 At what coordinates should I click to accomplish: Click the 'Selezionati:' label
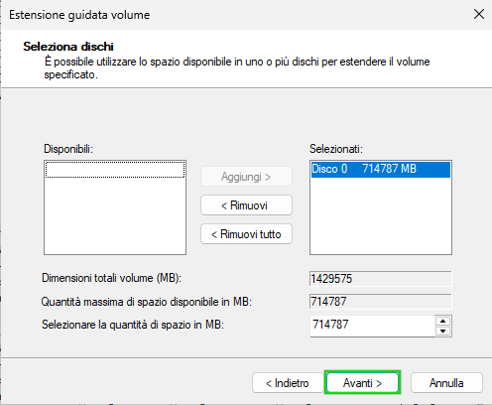click(x=336, y=149)
